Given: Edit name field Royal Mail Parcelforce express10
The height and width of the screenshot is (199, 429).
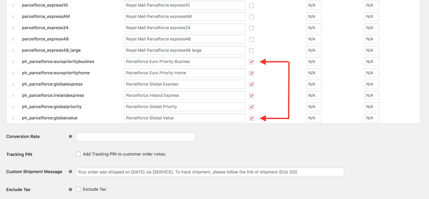Looking at the screenshot, I should pyautogui.click(x=185, y=5).
